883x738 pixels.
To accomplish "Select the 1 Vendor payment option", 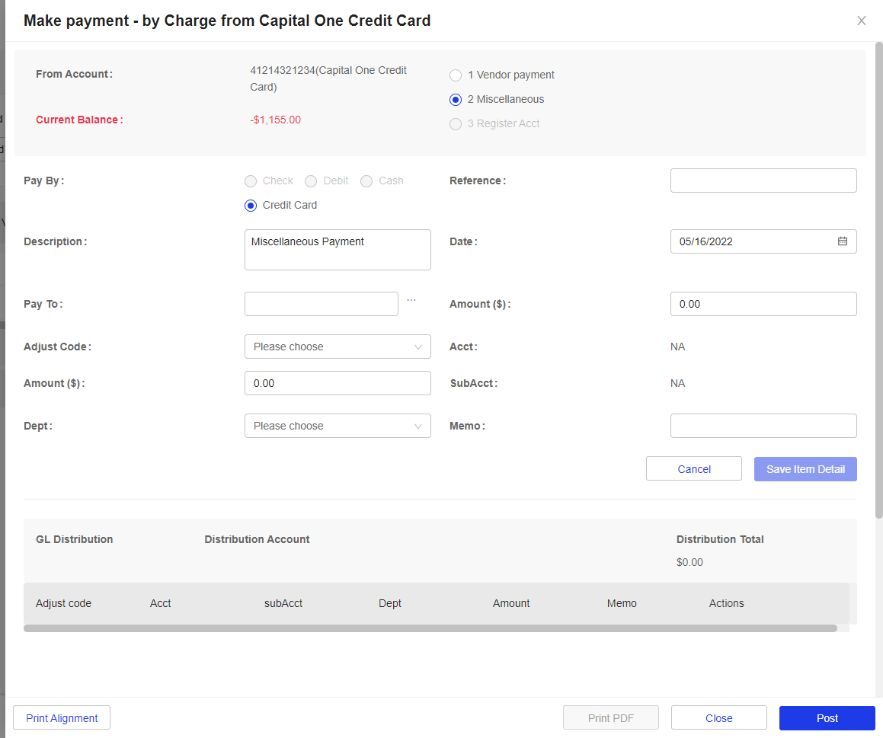I will [x=456, y=75].
